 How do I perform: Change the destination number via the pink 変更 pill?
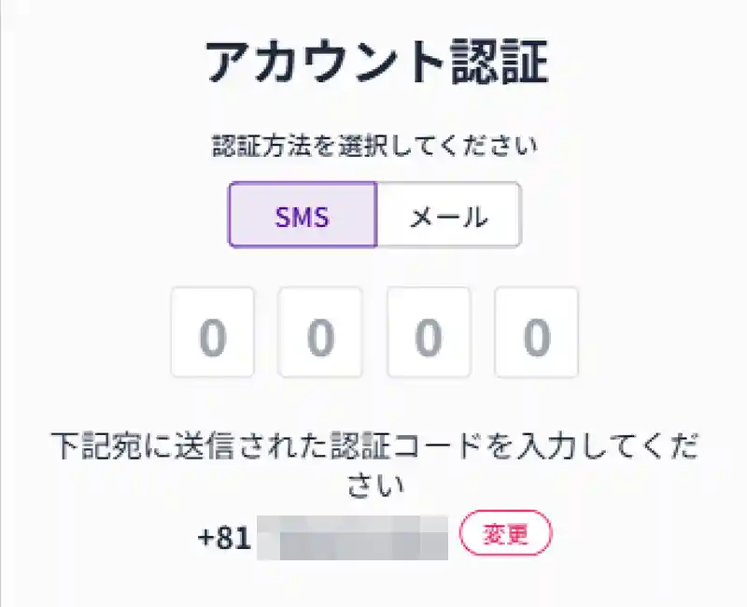point(506,534)
